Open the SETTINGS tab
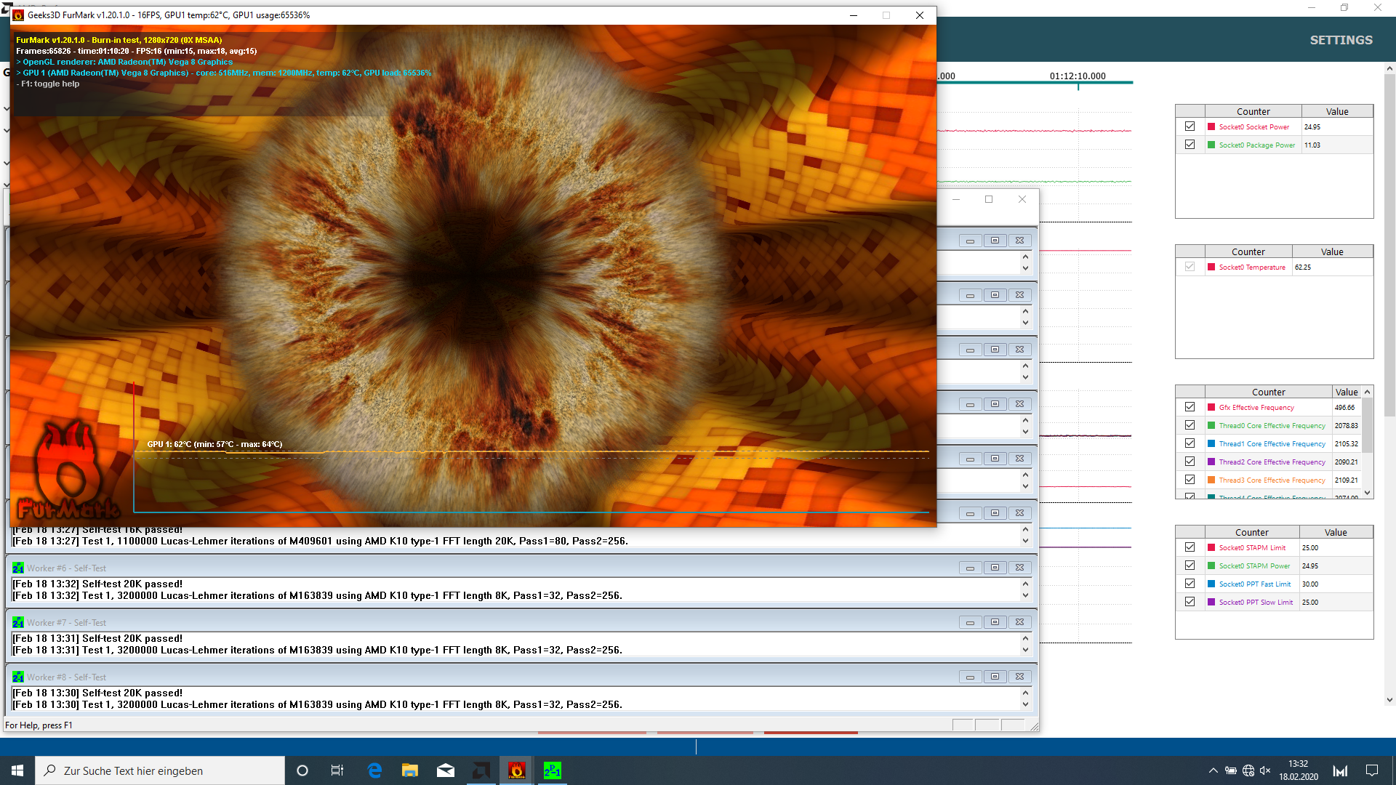The height and width of the screenshot is (785, 1396). point(1341,40)
